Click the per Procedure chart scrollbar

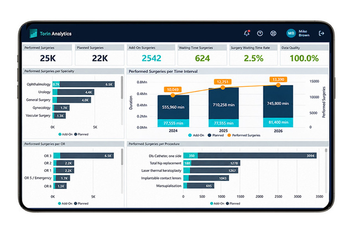coord(326,150)
